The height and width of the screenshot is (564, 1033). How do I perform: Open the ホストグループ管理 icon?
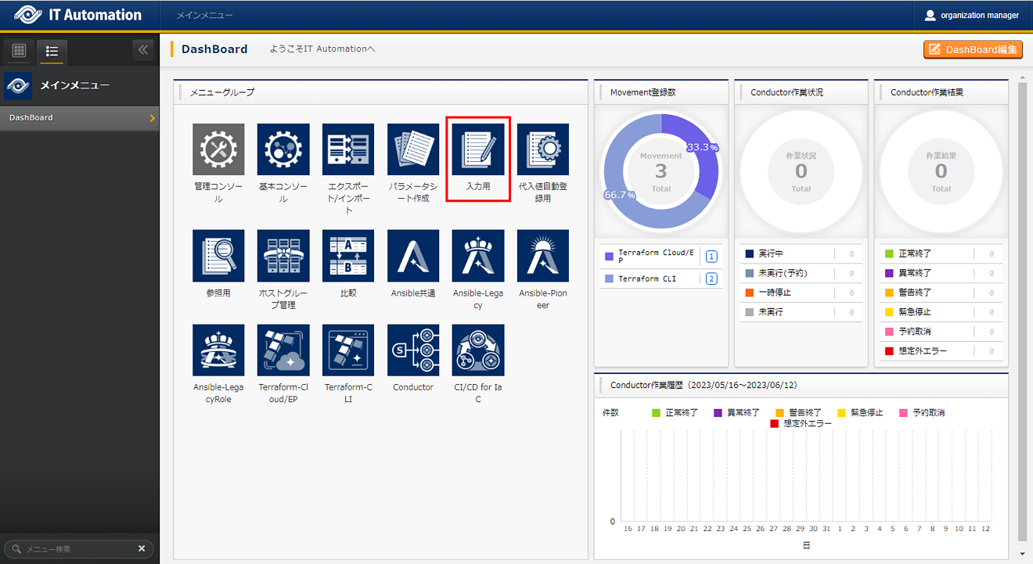[283, 256]
